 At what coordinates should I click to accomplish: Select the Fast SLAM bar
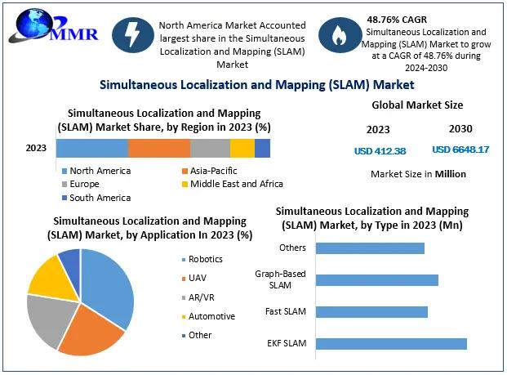(371, 312)
